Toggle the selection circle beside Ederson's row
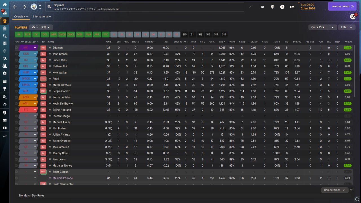 coord(16,48)
